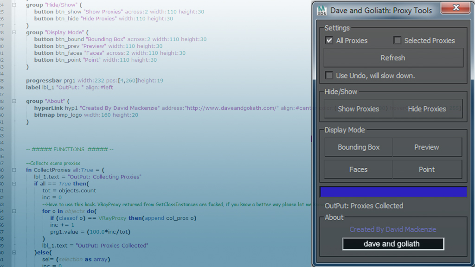This screenshot has width=475, height=267.
Task: Close the Proxy Tools dialog
Action: 456,7
